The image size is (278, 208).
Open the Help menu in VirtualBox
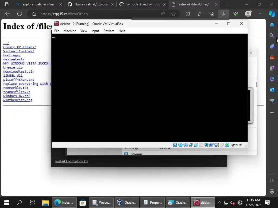122,31
